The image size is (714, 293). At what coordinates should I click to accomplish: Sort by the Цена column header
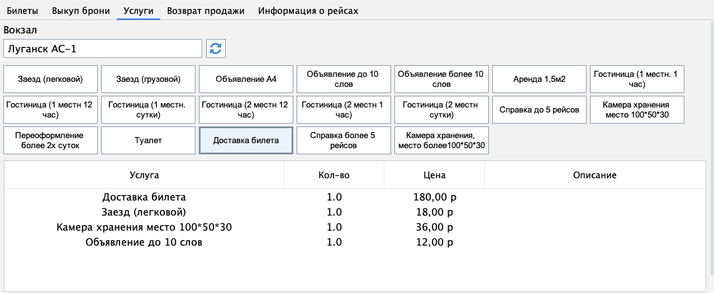tap(434, 175)
